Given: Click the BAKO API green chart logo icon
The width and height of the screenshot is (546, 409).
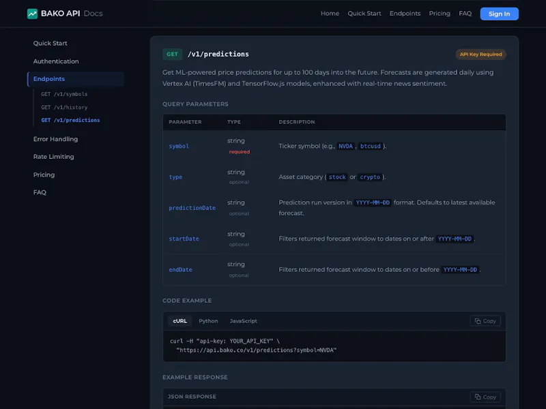Looking at the screenshot, I should [32, 14].
